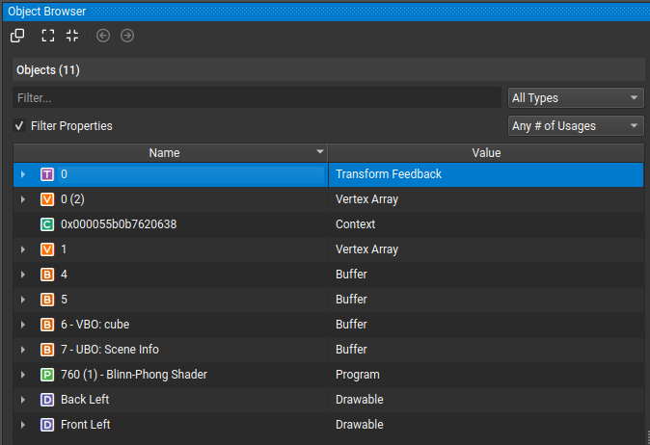Image resolution: width=650 pixels, height=445 pixels.
Task: Click the Filter text input field
Action: pos(257,97)
